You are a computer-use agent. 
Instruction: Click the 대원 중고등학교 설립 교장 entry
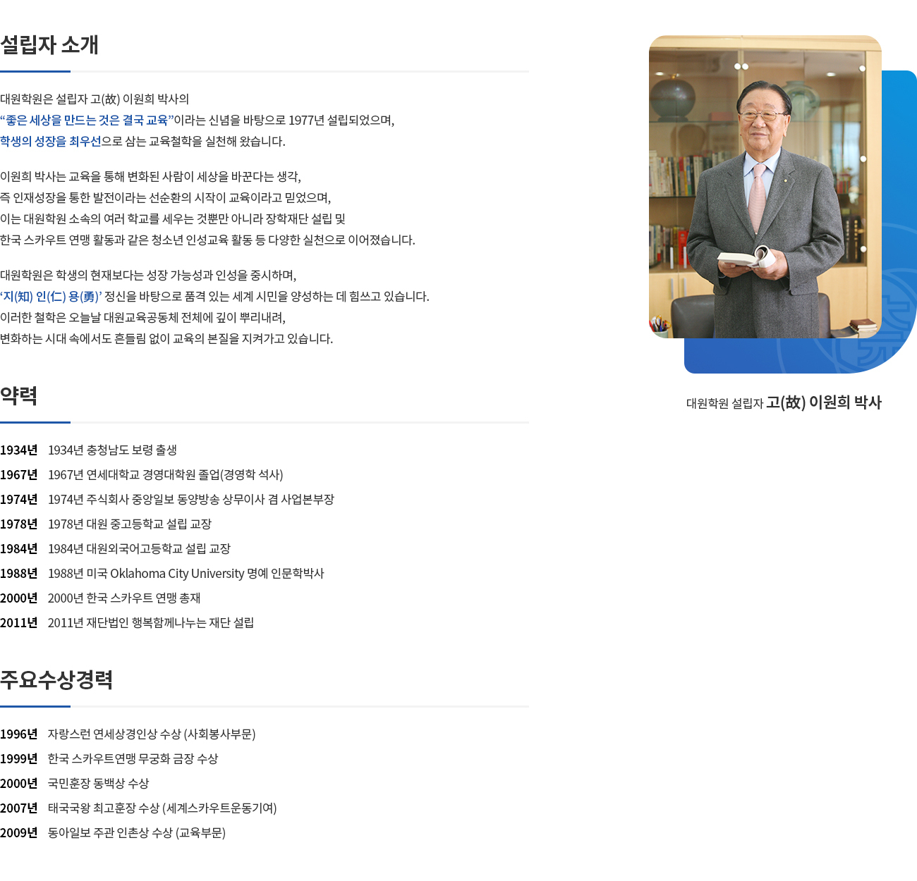click(x=130, y=524)
